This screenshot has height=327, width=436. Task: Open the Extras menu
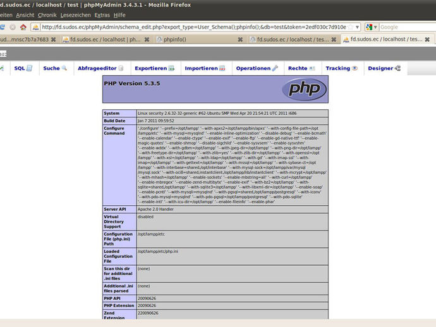click(x=102, y=15)
